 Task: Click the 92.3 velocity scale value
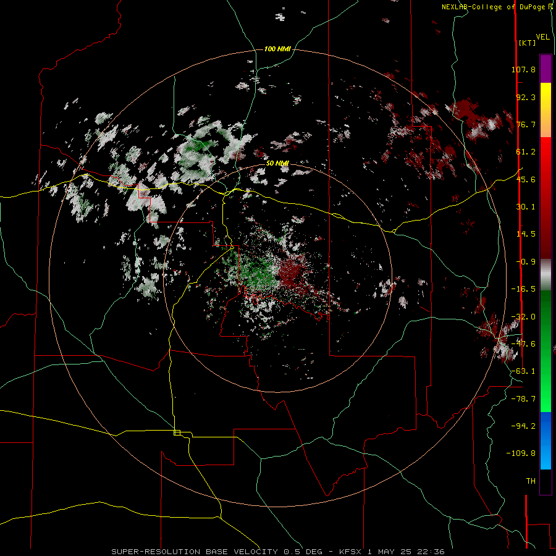pyautogui.click(x=526, y=97)
